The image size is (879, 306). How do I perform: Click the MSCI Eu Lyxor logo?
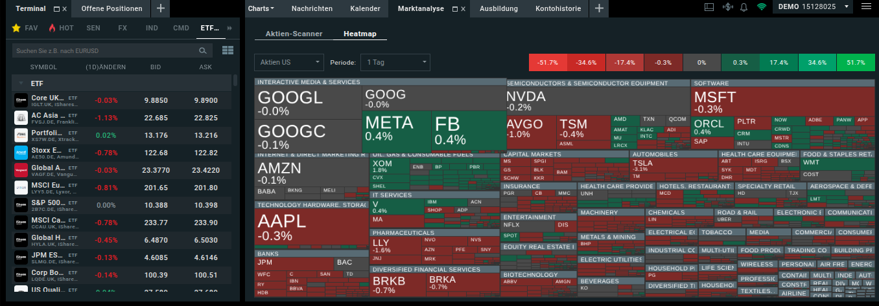20,188
